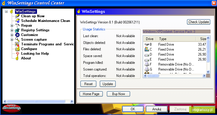Sort by the Size column header

(201, 39)
